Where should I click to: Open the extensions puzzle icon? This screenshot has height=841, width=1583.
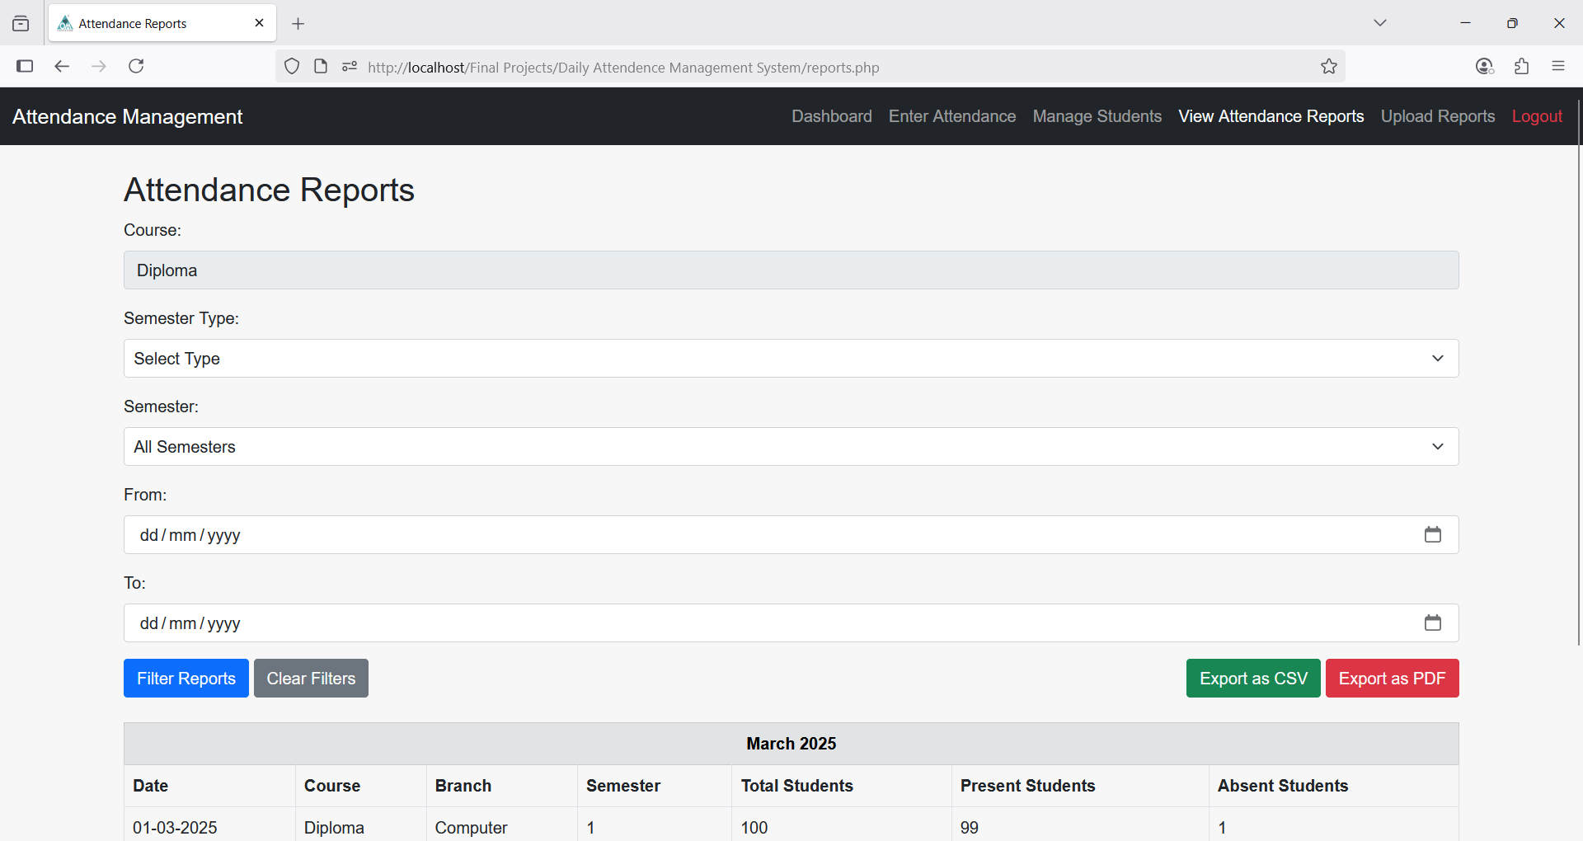[1521, 66]
